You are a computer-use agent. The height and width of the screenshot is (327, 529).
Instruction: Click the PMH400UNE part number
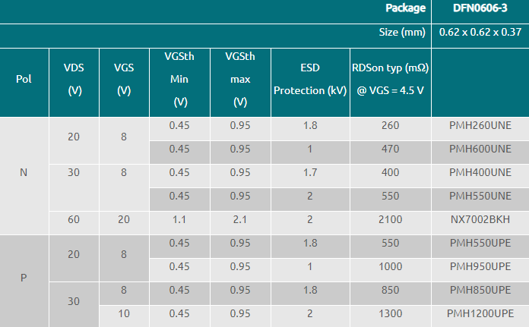[480, 172]
